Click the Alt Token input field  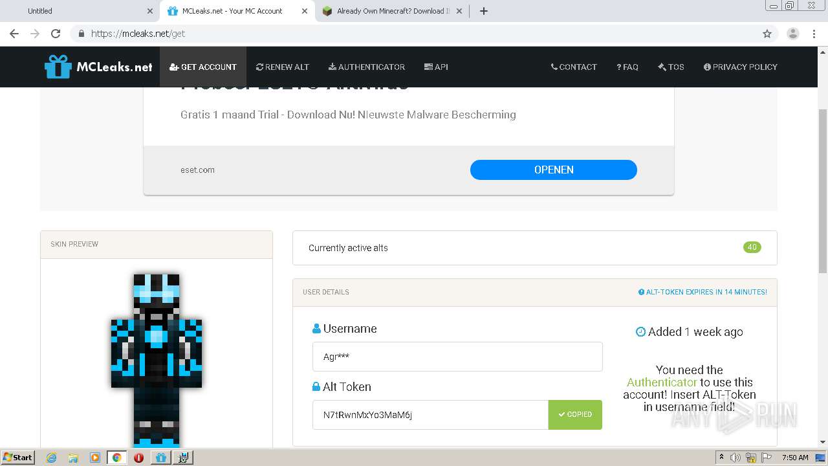coord(430,415)
